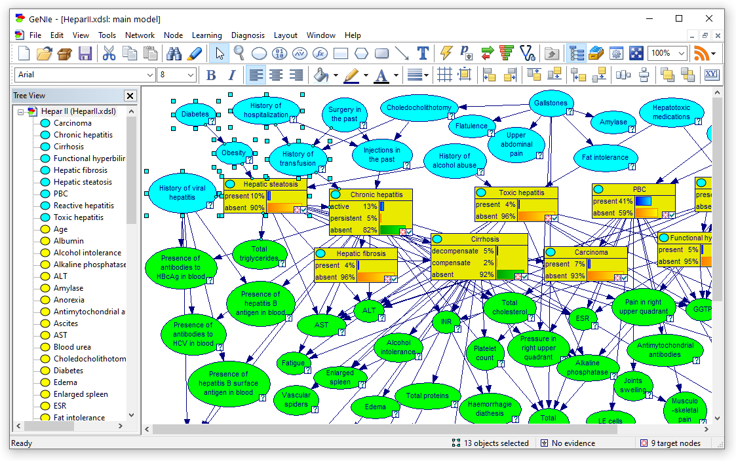
Task: Click the green and red arrows icon
Action: (x=488, y=54)
